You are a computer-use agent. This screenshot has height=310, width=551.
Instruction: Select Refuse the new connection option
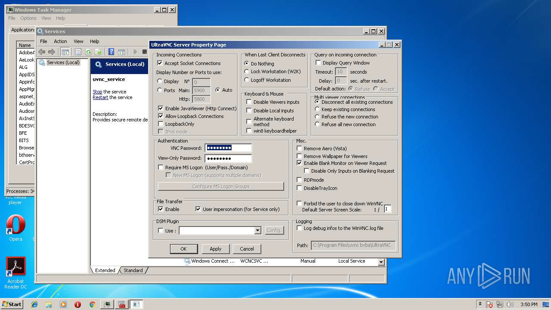click(318, 117)
